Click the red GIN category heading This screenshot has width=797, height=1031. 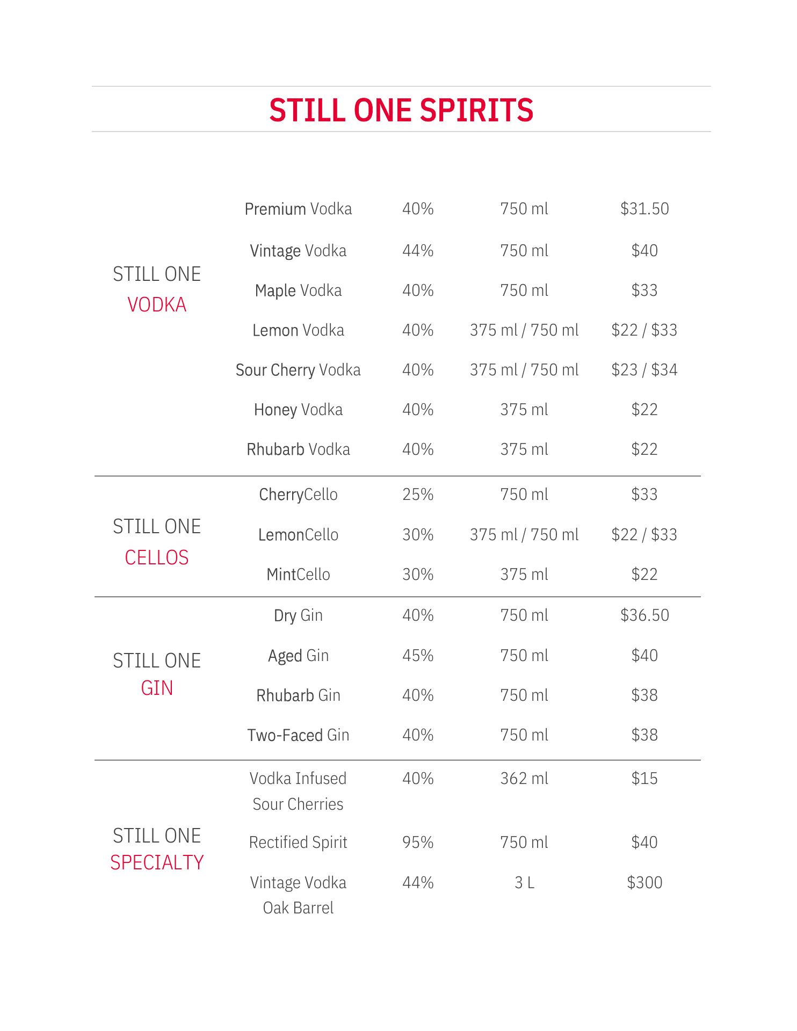tap(157, 688)
